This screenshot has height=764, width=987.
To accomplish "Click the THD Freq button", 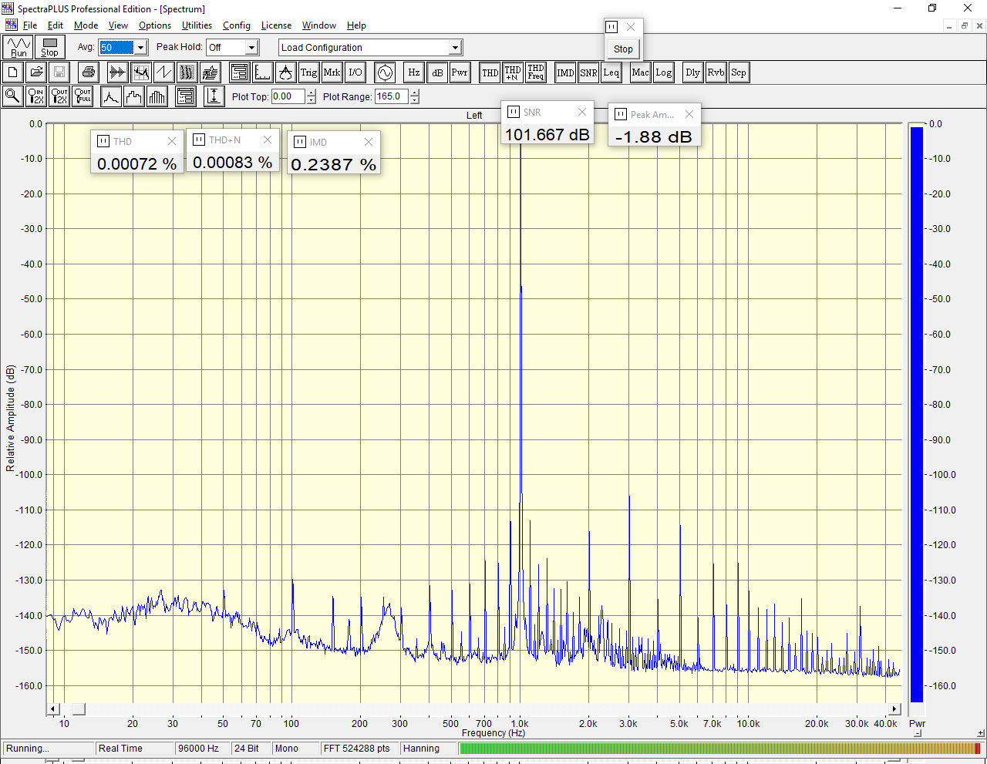I will point(536,72).
